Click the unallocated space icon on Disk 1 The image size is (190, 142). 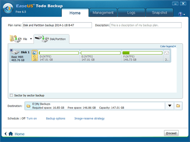pyautogui.click(x=166, y=53)
